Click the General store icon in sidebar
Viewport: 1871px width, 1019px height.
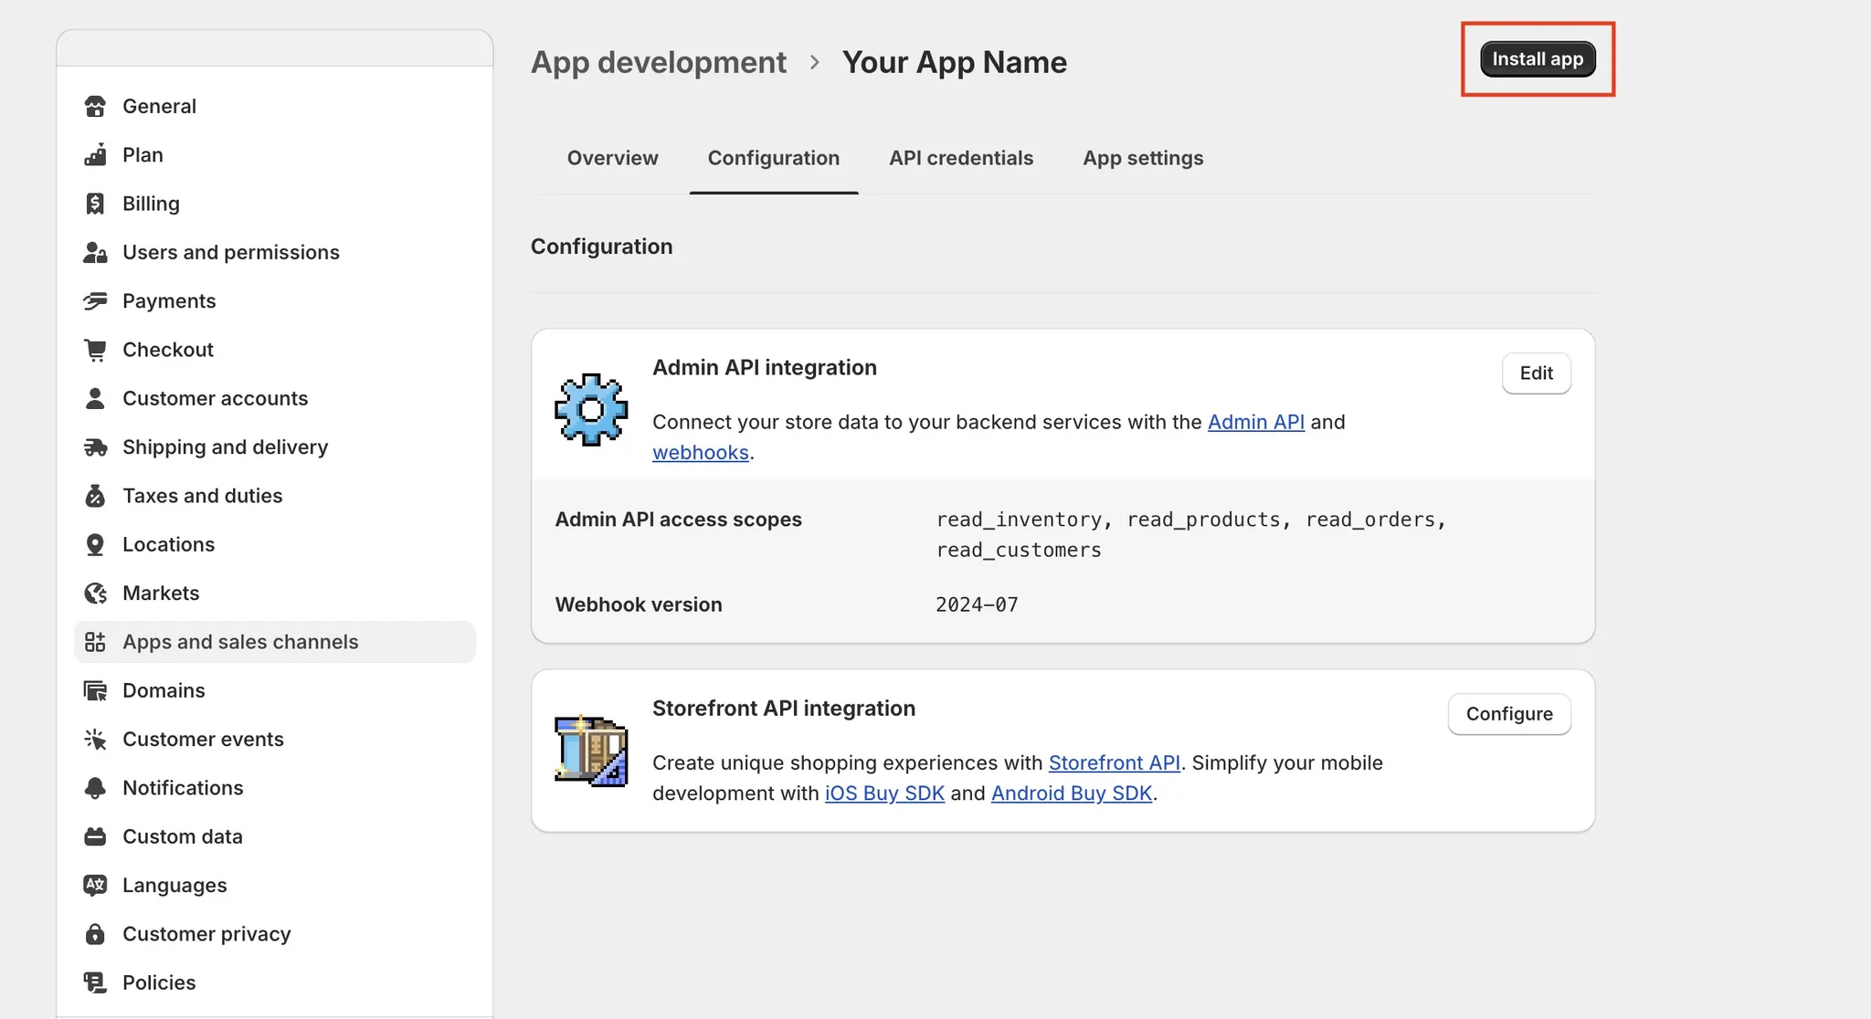coord(95,106)
